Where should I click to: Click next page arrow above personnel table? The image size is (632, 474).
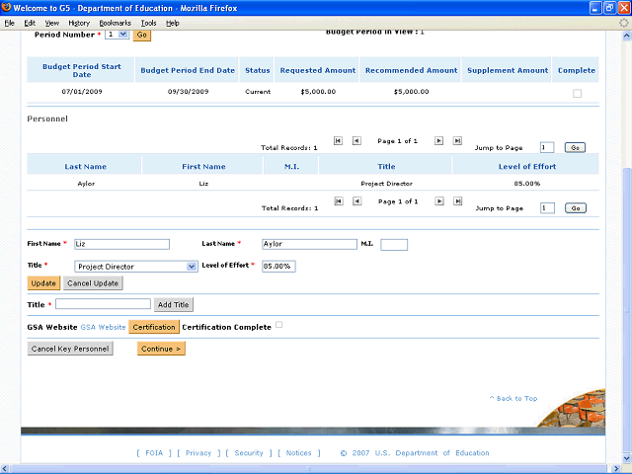[439, 141]
